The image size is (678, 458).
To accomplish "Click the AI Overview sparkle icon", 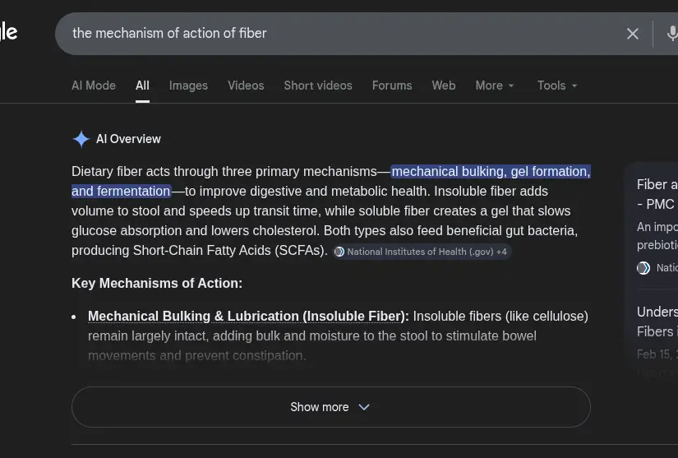I will pos(81,139).
